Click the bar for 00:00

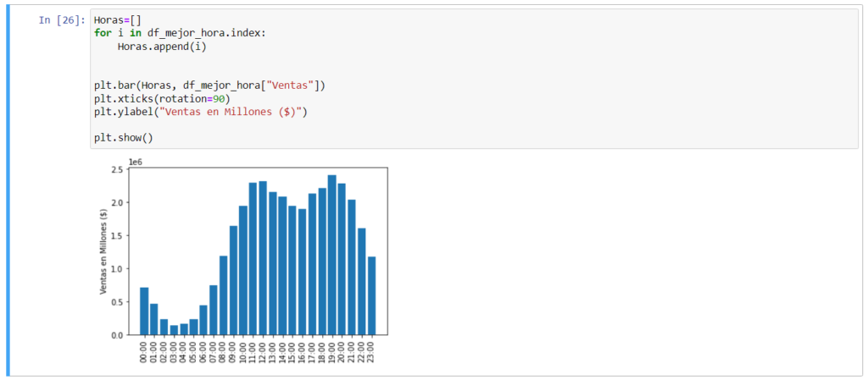144,311
